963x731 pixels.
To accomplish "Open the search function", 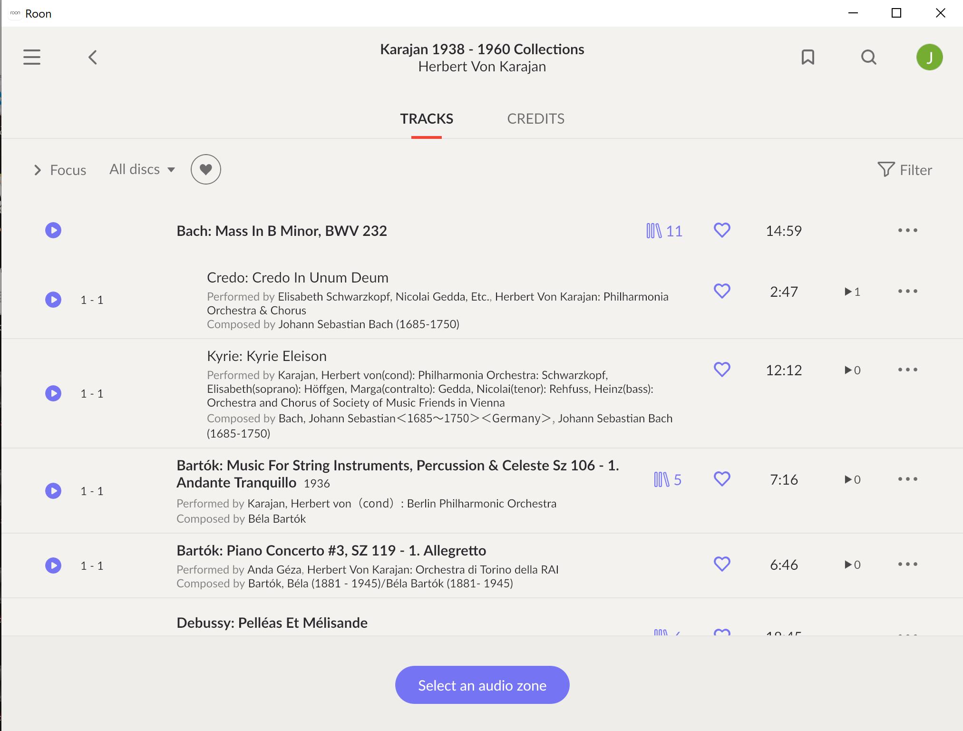I will [869, 57].
